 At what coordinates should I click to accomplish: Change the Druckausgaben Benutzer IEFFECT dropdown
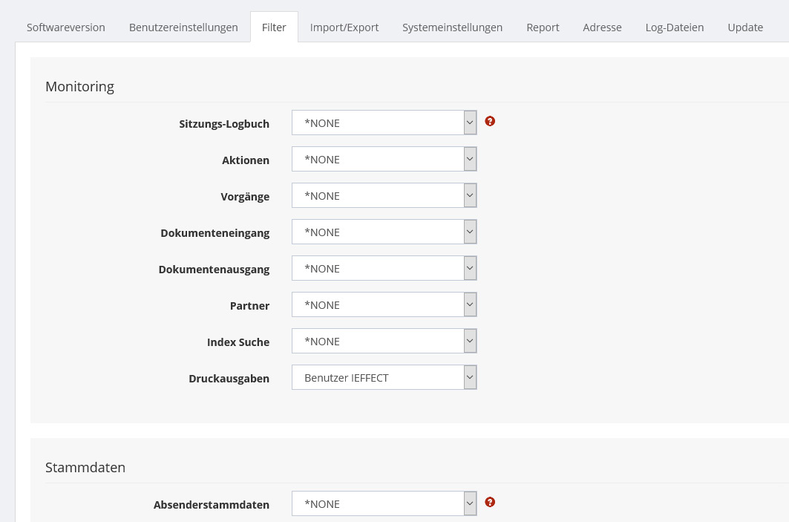[x=384, y=378]
